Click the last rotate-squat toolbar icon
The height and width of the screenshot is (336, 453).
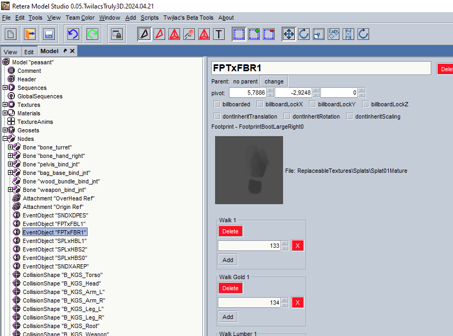coord(363,34)
